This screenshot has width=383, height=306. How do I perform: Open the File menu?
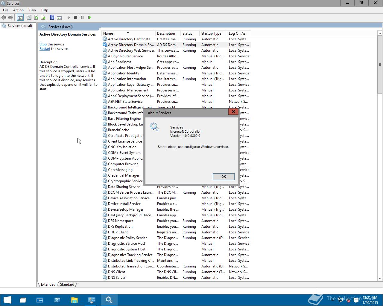6,10
